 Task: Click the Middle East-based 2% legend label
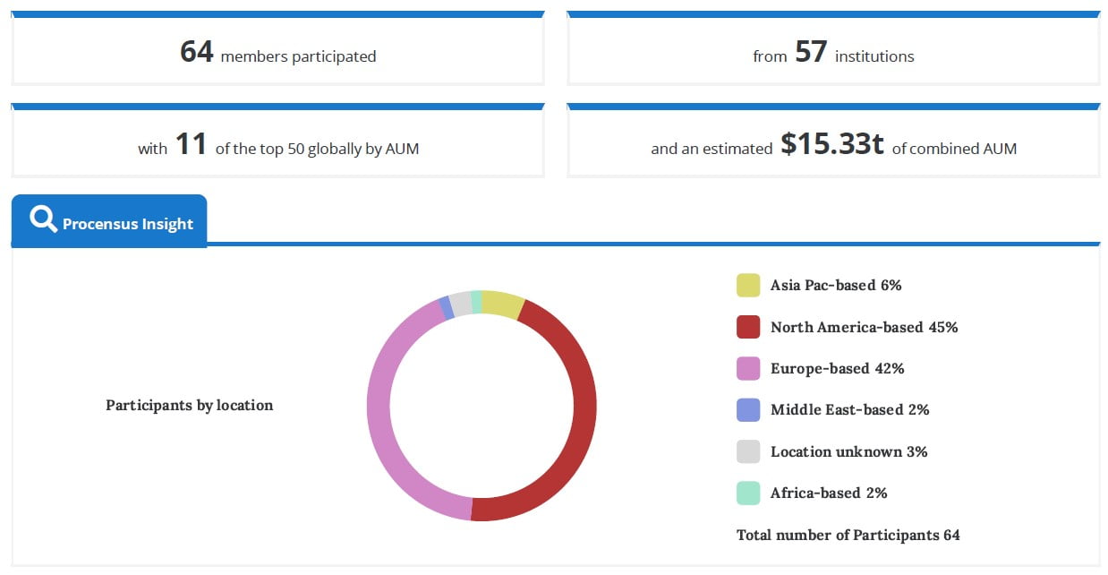[849, 409]
